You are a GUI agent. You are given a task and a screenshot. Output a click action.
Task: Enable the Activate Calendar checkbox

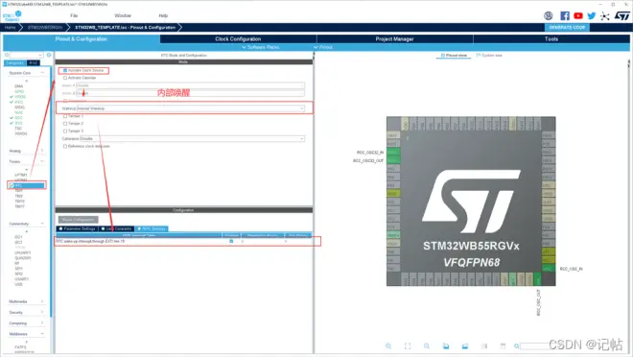[65, 78]
